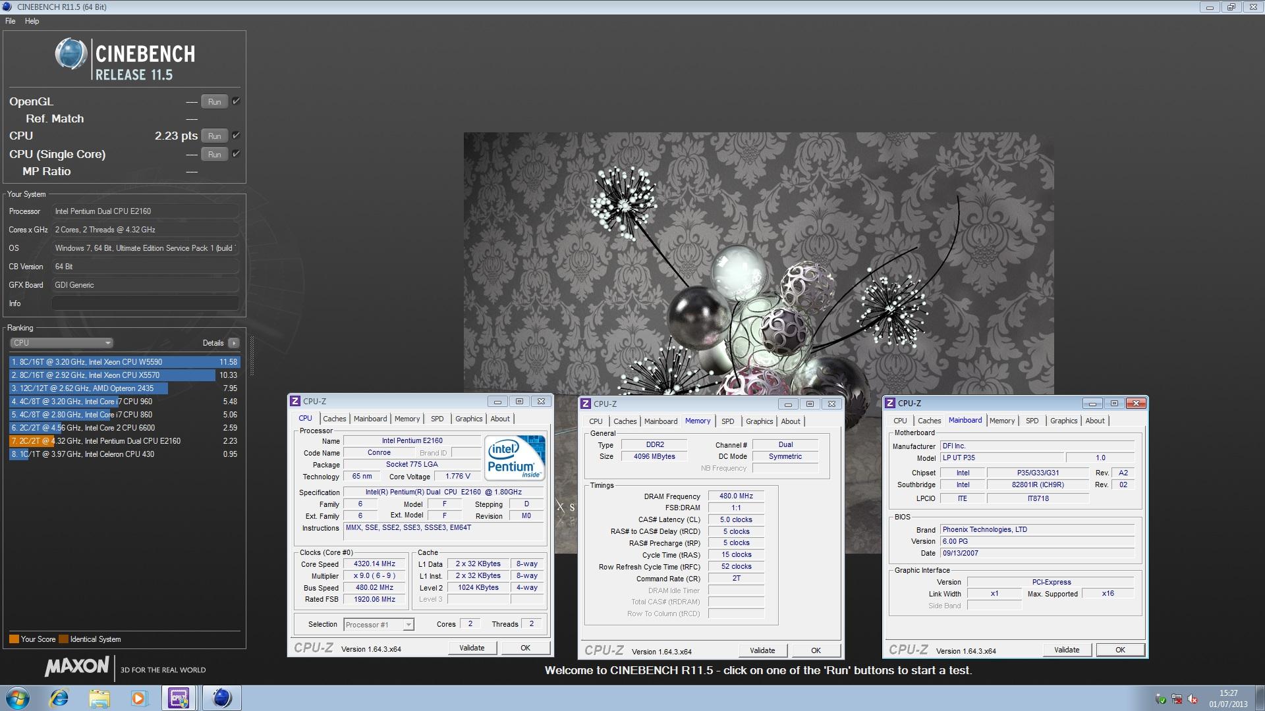Click the Cinebench panel resize grip handle
1265x711 pixels.
point(252,355)
